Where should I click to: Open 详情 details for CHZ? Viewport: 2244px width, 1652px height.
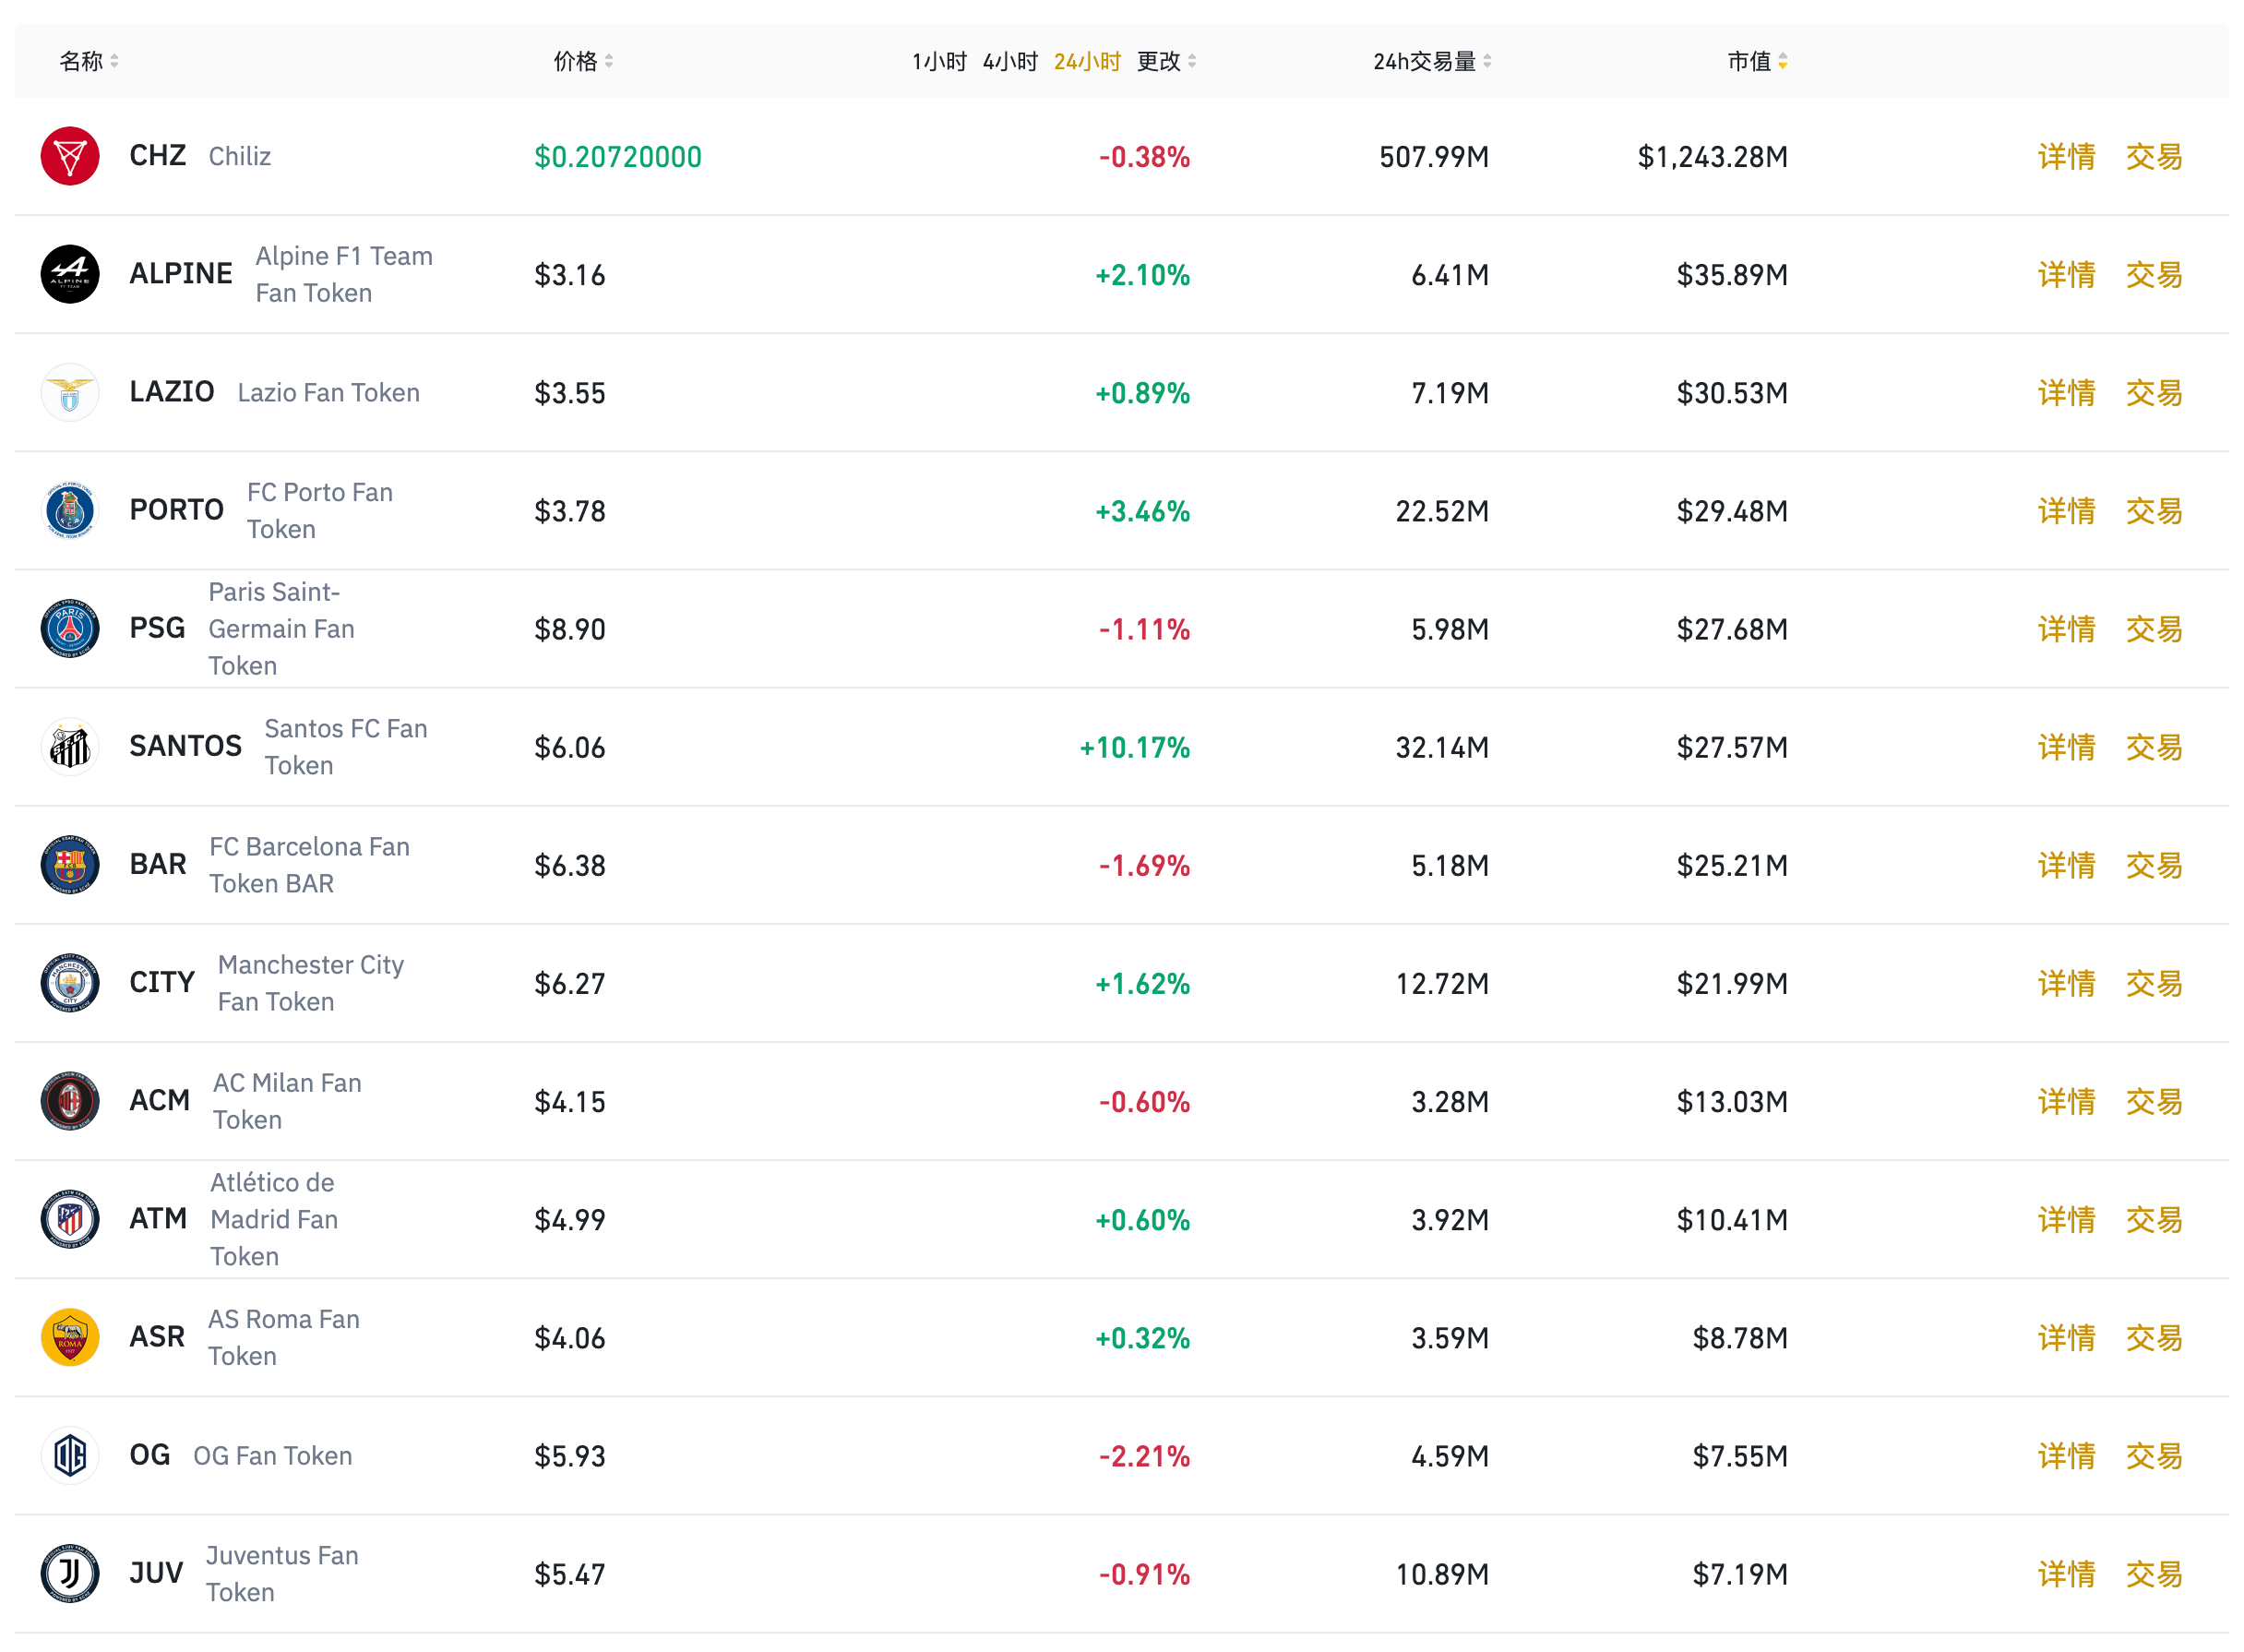pyautogui.click(x=2066, y=156)
